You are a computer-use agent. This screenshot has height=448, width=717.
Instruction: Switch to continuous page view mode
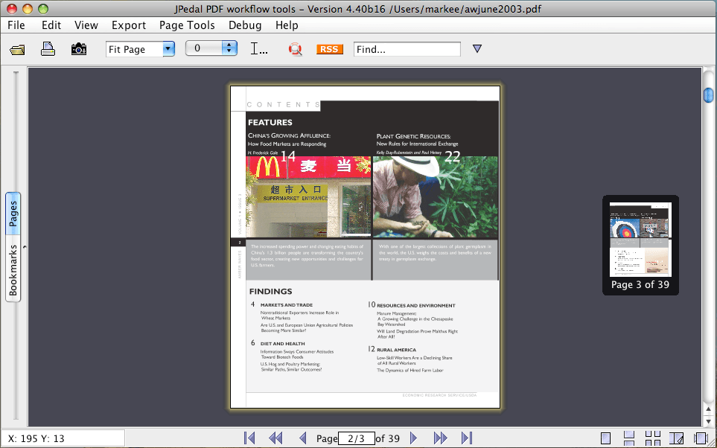point(629,438)
